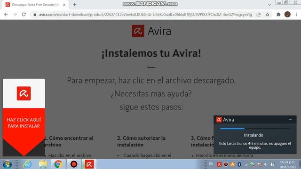Click the power plug tray icon
The height and width of the screenshot is (169, 301).
click(272, 164)
